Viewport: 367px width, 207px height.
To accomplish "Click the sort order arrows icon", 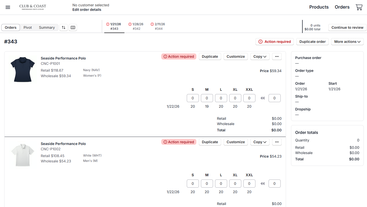I will (x=64, y=27).
